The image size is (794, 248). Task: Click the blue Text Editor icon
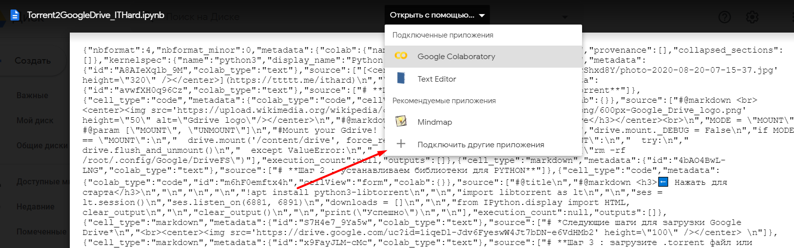[401, 78]
